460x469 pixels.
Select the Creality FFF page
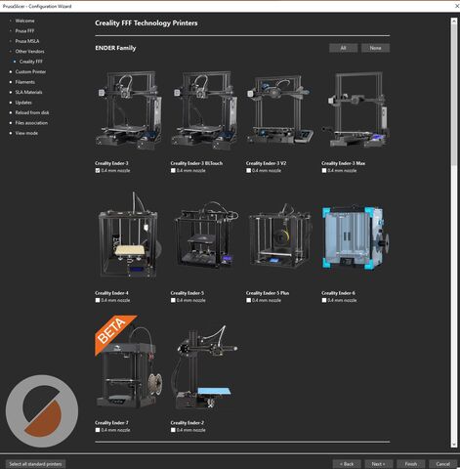[x=31, y=62]
